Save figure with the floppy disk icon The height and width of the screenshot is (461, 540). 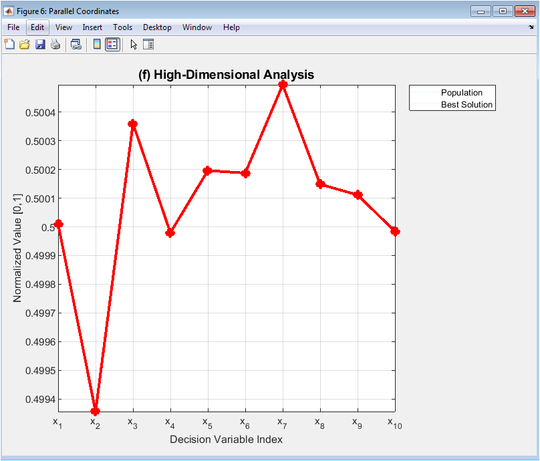[x=40, y=45]
